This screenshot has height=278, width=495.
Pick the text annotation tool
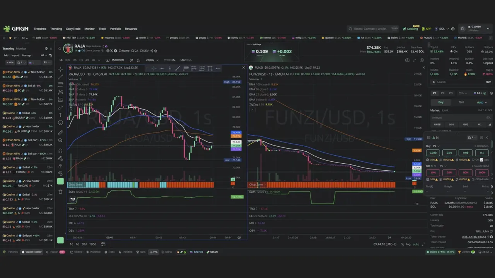[x=60, y=115]
